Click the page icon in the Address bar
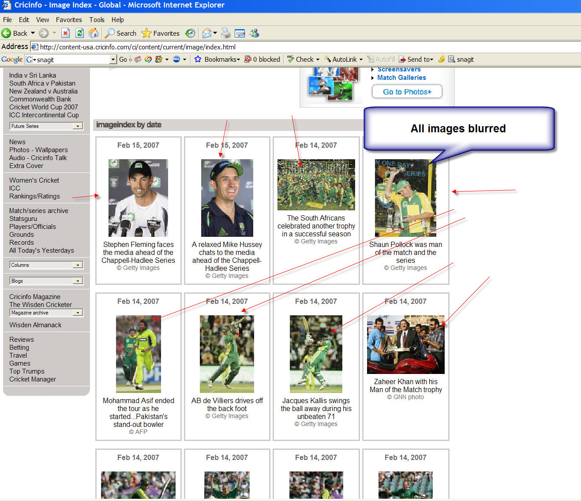581x501 pixels. coord(35,47)
